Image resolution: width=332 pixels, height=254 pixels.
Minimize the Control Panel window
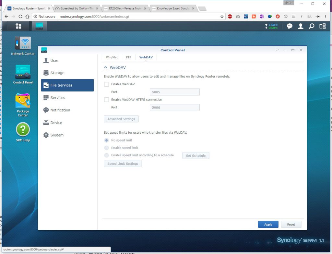click(285, 50)
